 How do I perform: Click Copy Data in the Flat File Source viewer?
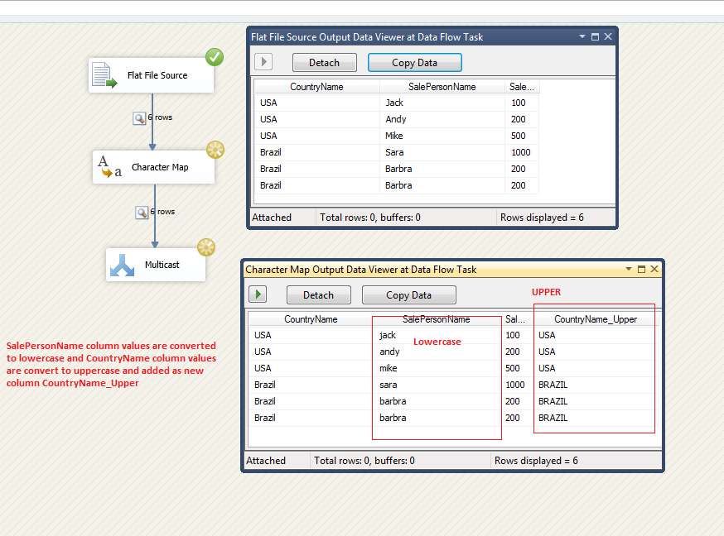tap(414, 62)
